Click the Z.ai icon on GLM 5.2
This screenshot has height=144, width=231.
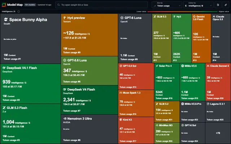click(157, 104)
